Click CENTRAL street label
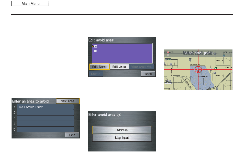 [203, 76]
